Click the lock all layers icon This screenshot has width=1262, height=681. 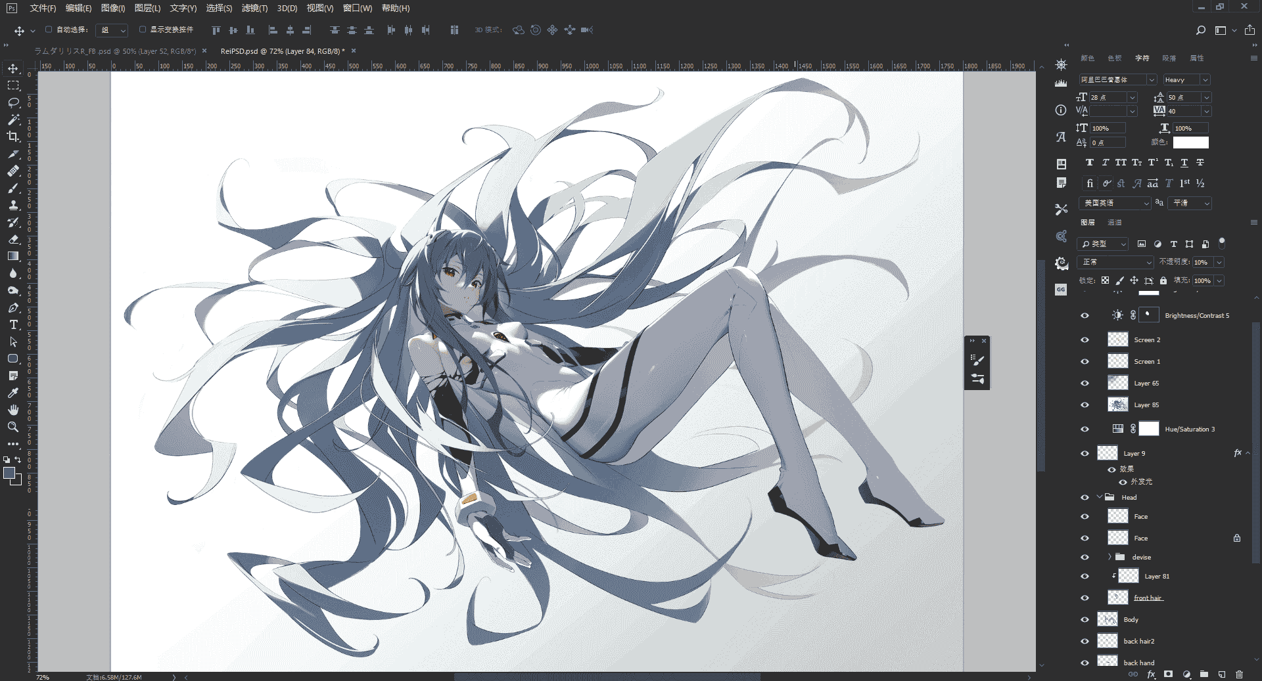tap(1163, 280)
